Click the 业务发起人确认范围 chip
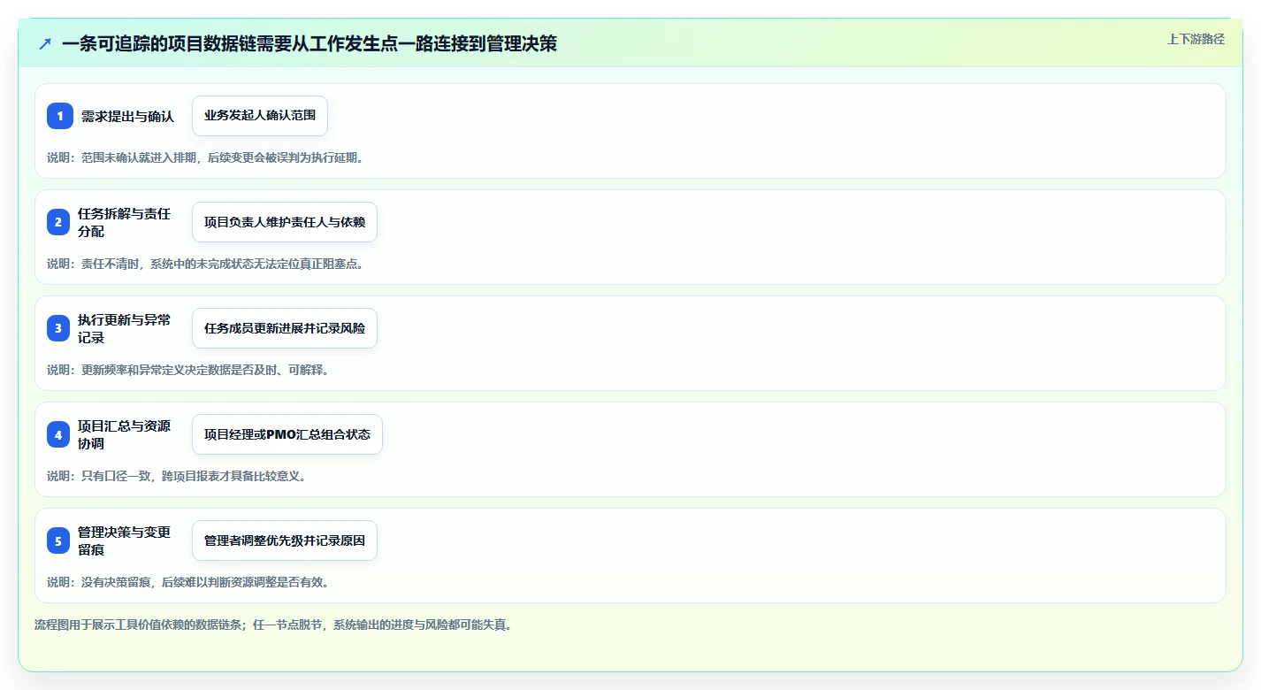1261x690 pixels. click(260, 116)
